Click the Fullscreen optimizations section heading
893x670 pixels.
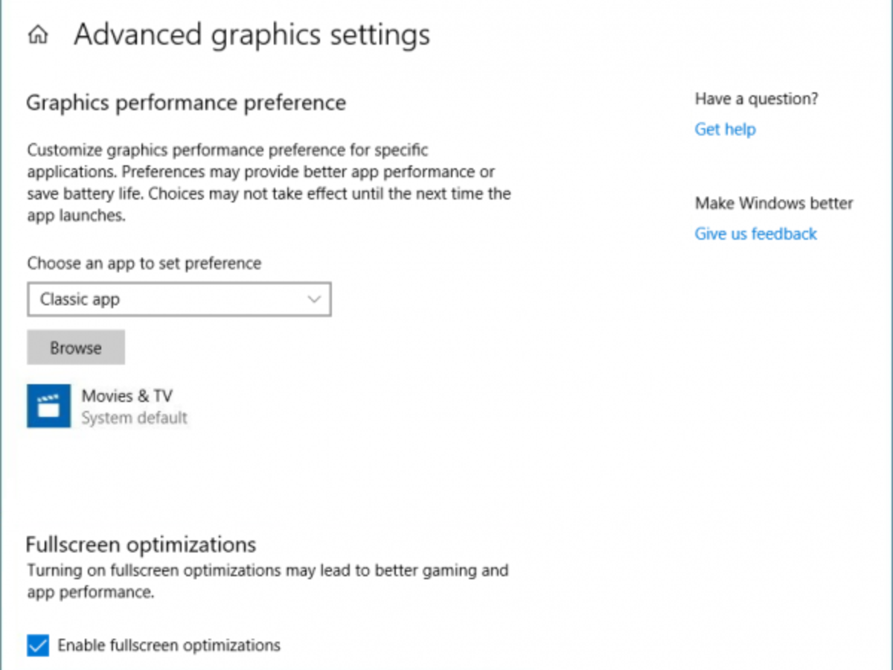click(141, 544)
